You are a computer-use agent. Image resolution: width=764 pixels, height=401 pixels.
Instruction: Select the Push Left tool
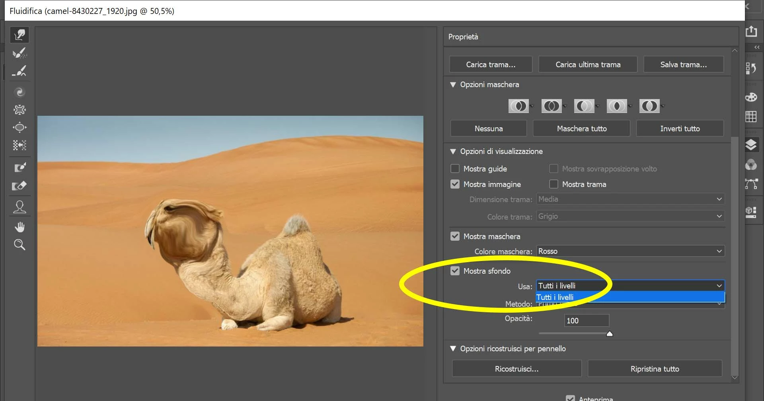tap(19, 145)
